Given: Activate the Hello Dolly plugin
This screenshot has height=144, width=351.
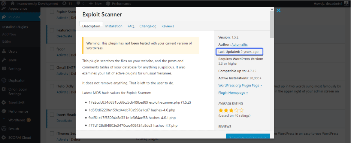Looking at the screenshot, I should (x=62, y=92).
